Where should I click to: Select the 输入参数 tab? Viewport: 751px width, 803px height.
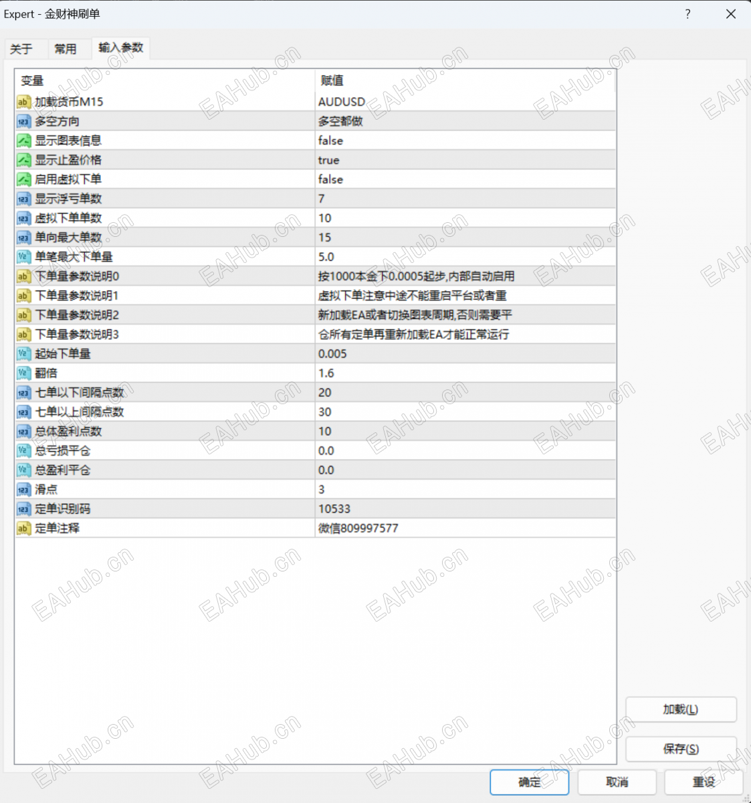pos(121,48)
